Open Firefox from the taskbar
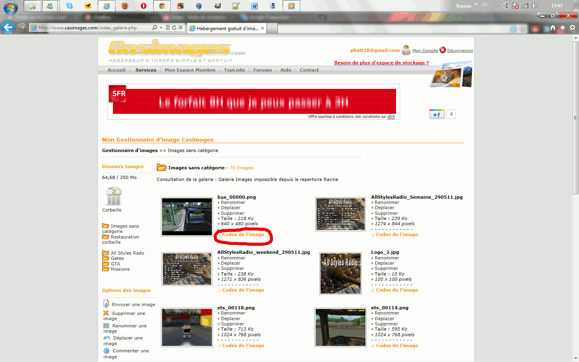579x362 pixels. 125,6
